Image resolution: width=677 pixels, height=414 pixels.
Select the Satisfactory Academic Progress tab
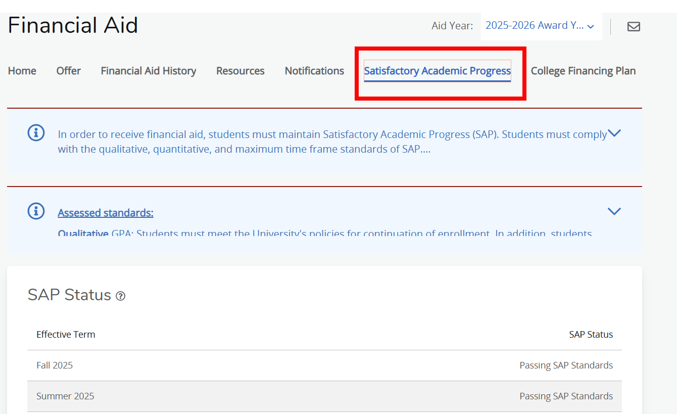437,71
